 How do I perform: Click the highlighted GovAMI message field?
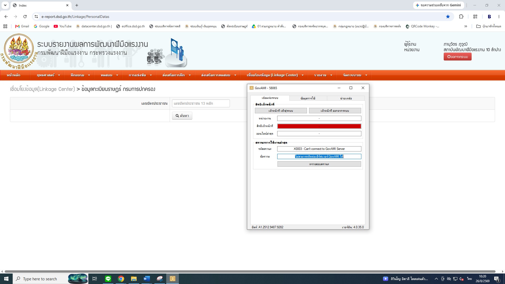click(x=319, y=156)
